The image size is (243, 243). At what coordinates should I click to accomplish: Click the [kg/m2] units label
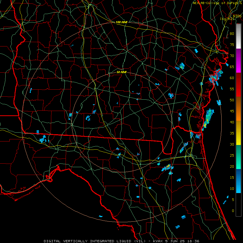coord(227,19)
